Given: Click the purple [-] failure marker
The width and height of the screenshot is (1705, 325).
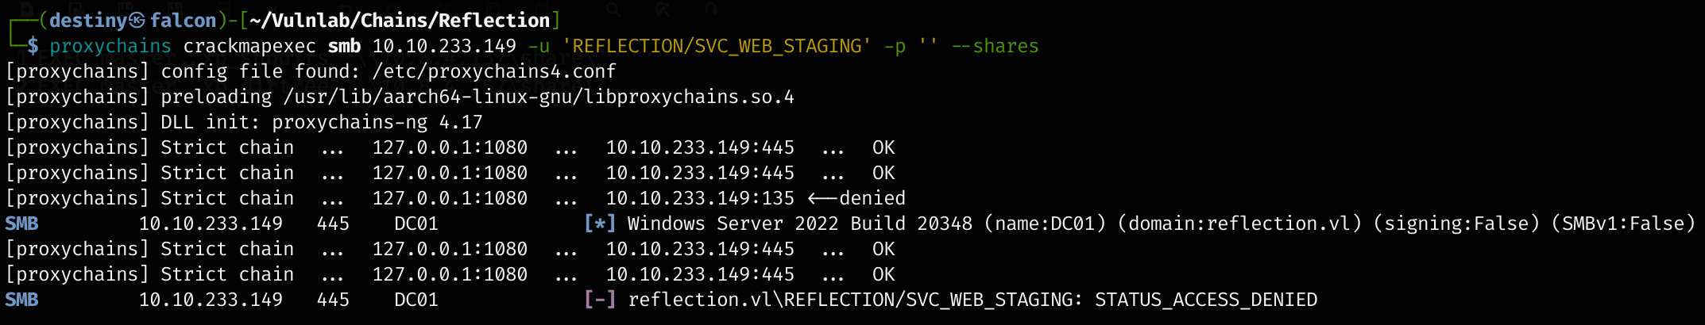Looking at the screenshot, I should [x=600, y=300].
